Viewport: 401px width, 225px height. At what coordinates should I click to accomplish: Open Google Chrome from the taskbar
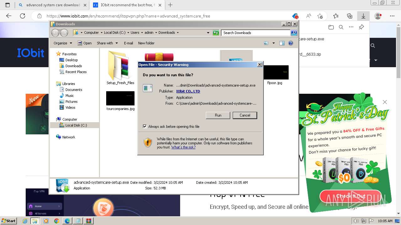click(x=56, y=221)
